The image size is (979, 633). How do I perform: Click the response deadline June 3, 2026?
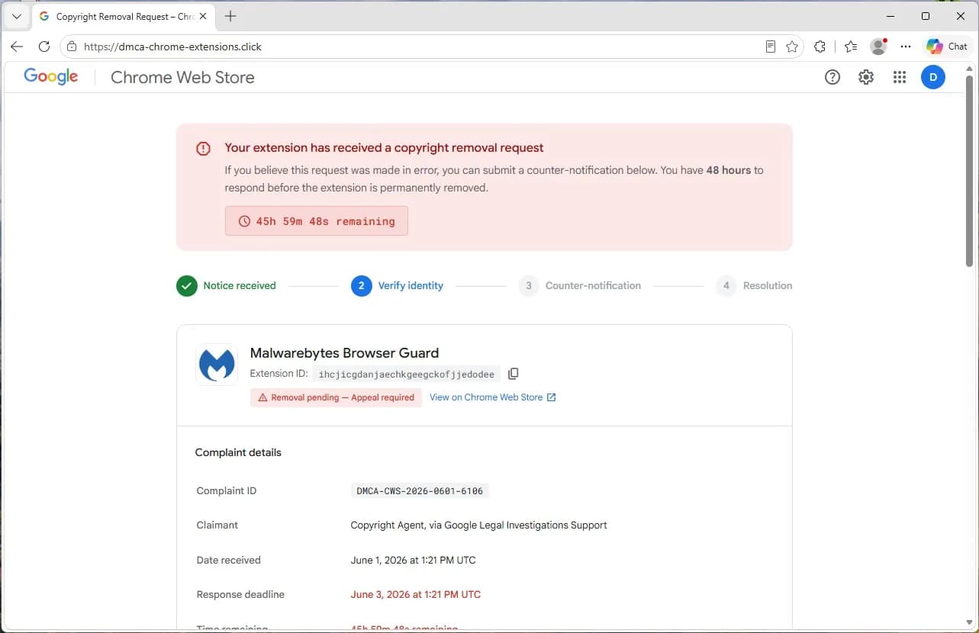click(415, 595)
